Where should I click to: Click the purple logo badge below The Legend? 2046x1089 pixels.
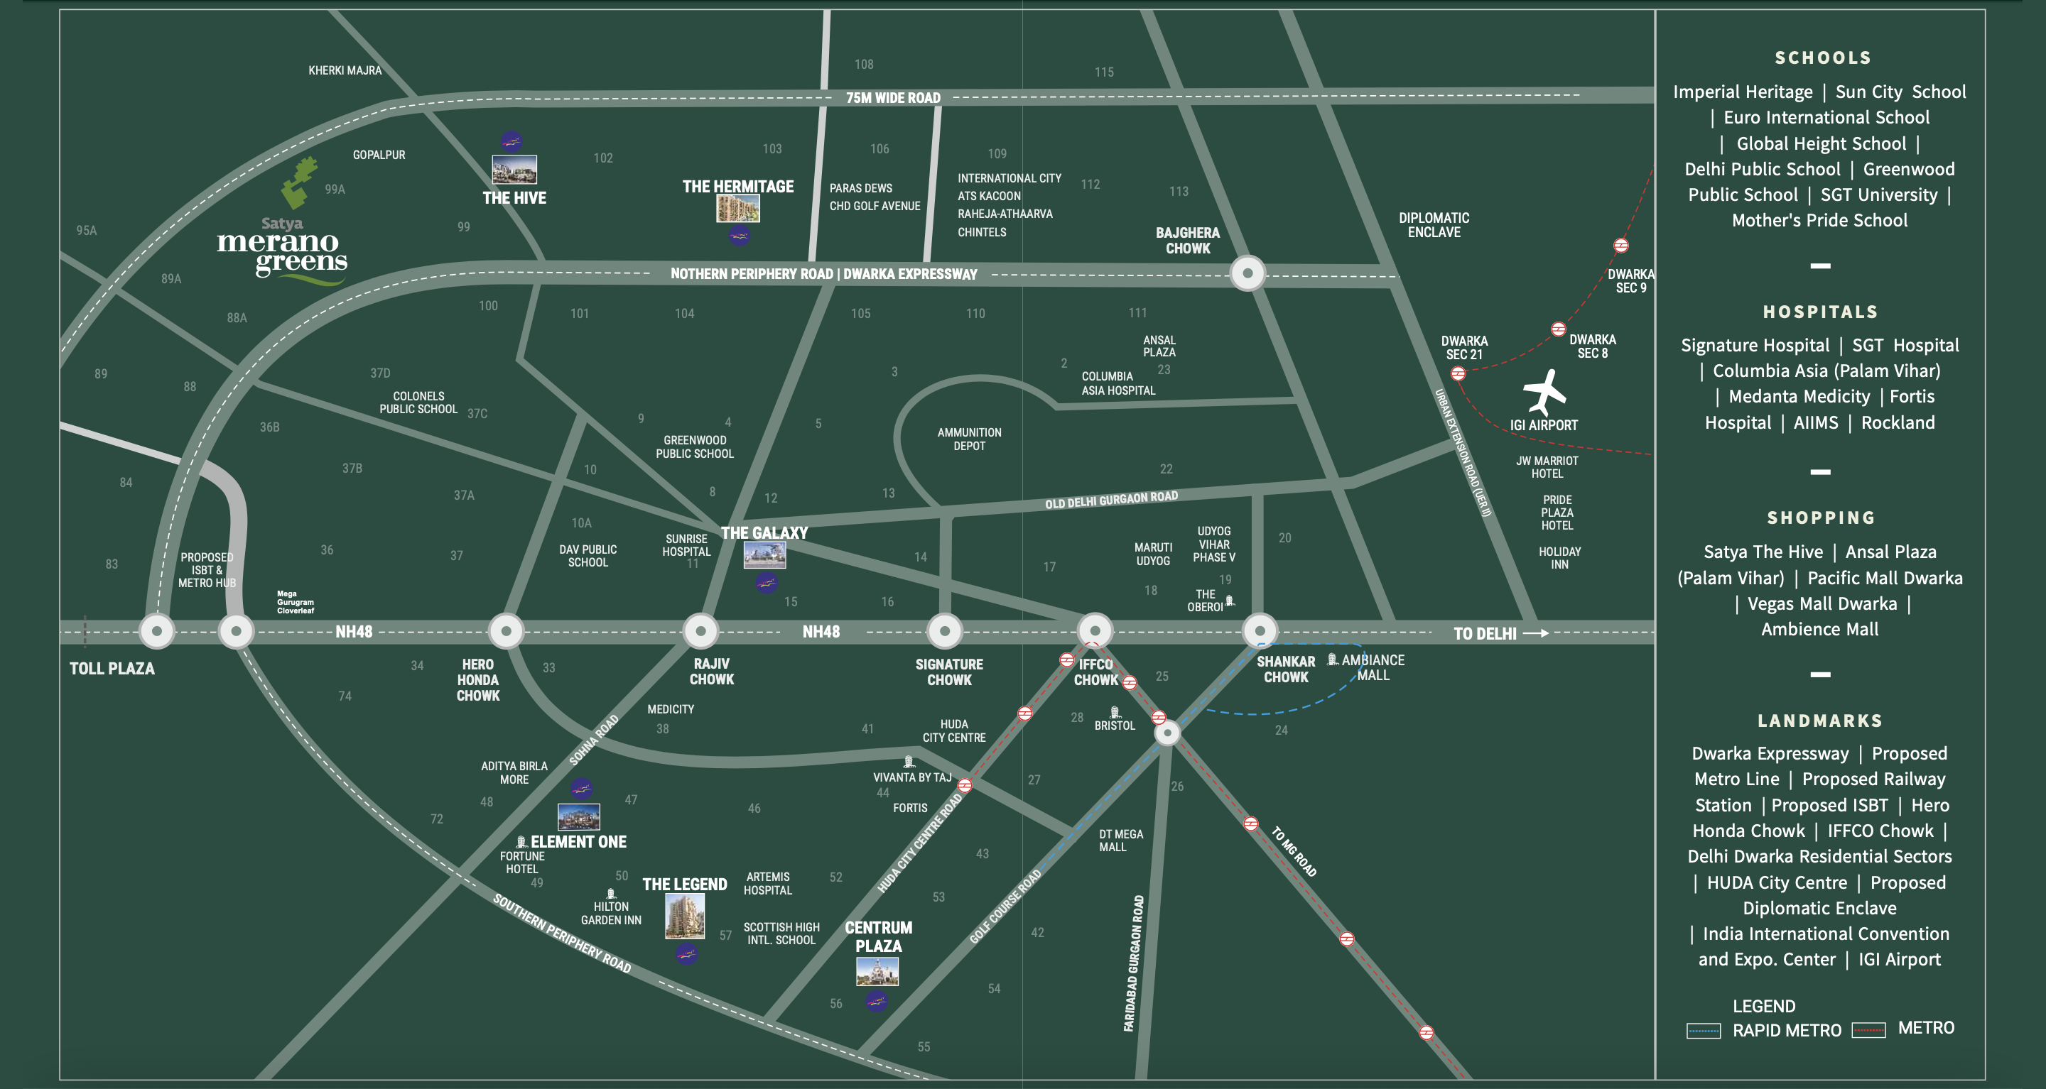click(x=687, y=953)
